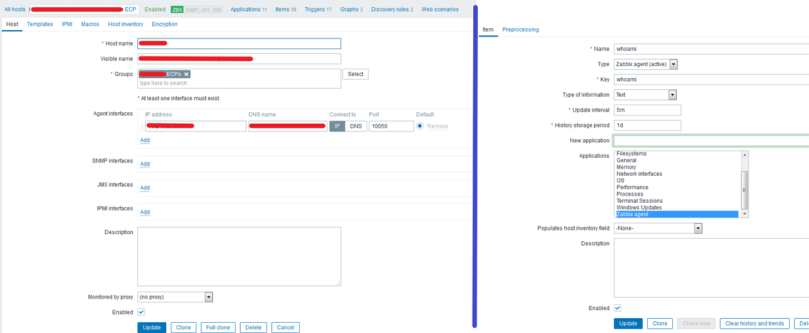Screen dimensions: 809x333
Task: Click the Port field 10050
Action: pos(392,126)
